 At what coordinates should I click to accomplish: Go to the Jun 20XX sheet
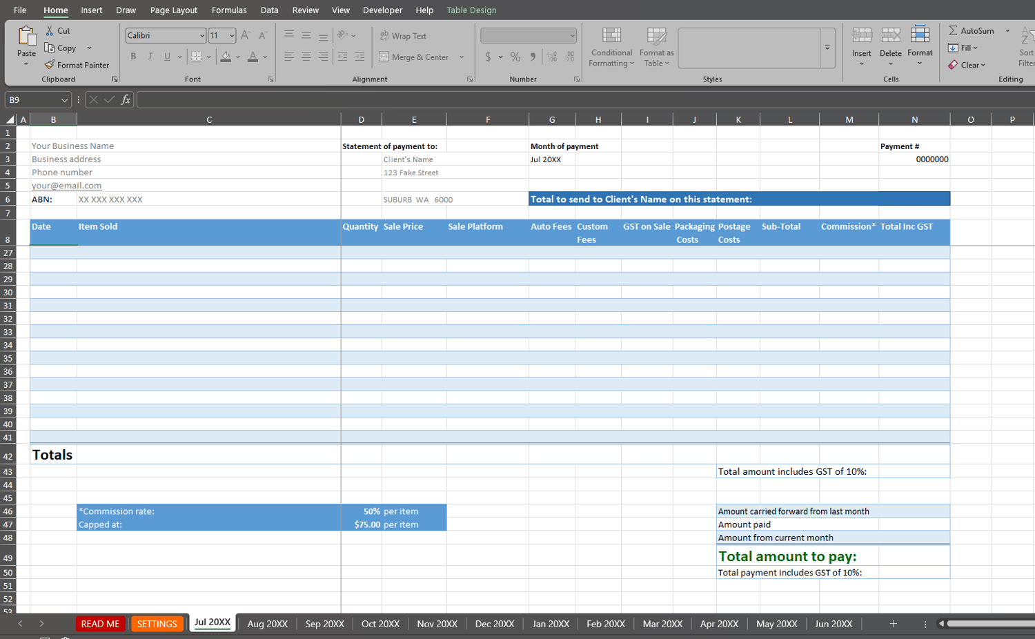[x=834, y=624]
